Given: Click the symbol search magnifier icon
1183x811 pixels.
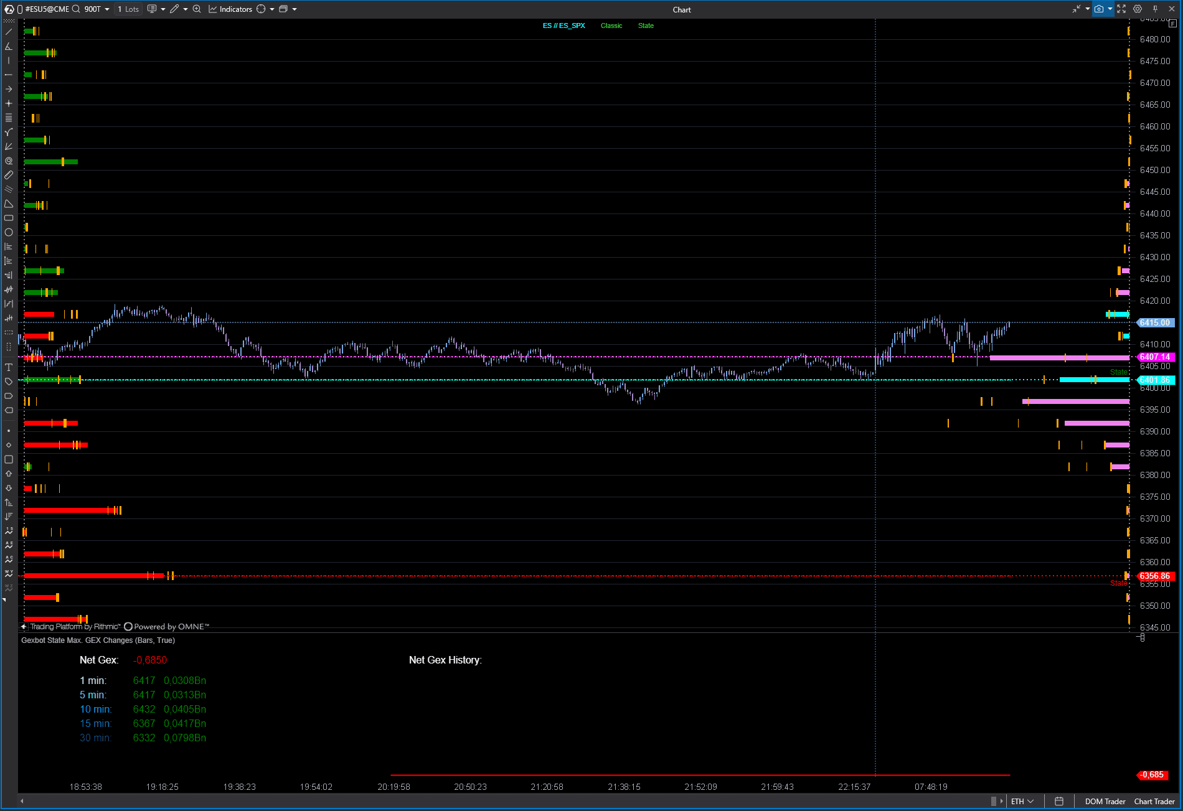Looking at the screenshot, I should coord(76,9).
